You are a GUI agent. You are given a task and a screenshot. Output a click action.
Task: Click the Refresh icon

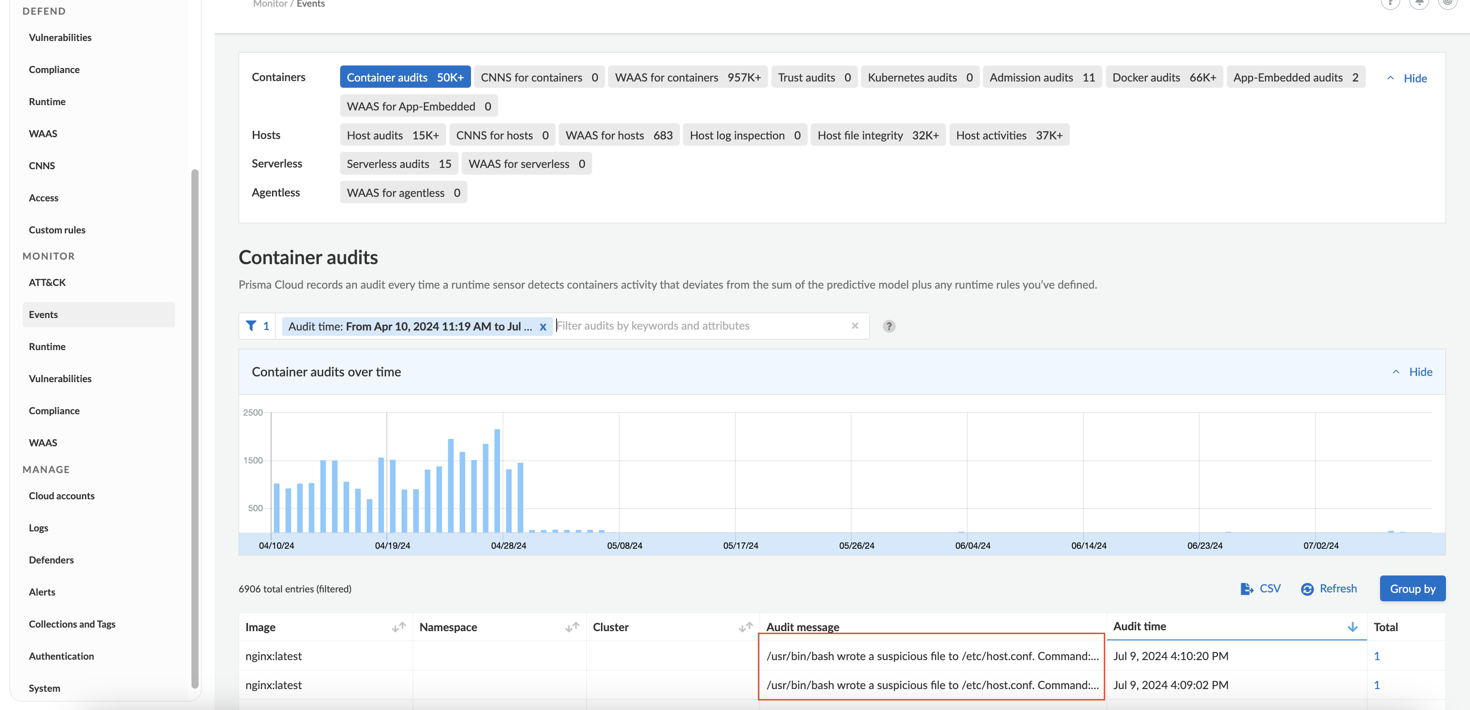coord(1307,589)
